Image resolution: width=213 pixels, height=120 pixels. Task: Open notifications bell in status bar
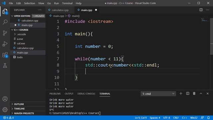209,118
